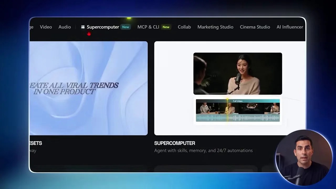This screenshot has width=336, height=189.
Task: Open the Supercomputer podcast preview card
Action: coord(230,88)
